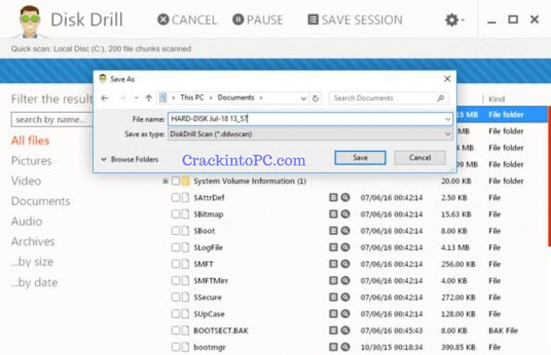The width and height of the screenshot is (551, 355).
Task: Select the All files filter
Action: 31,141
